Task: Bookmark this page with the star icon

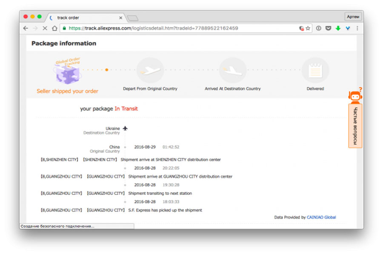Action: tap(308, 28)
